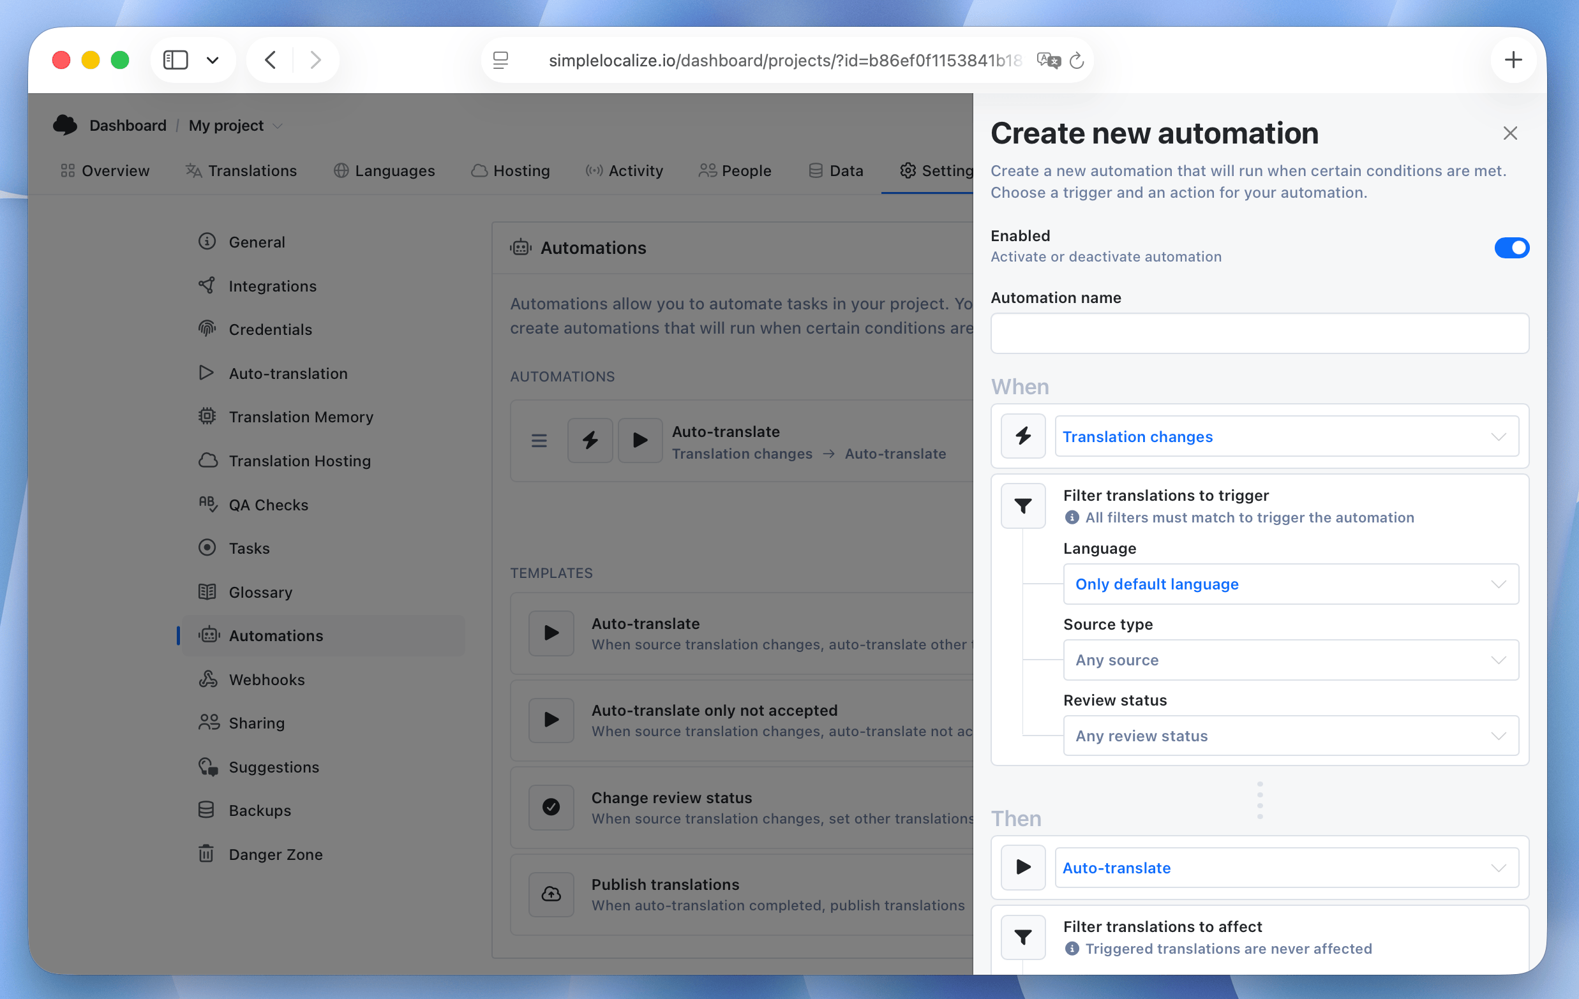Click the play icon under Then
Viewport: 1579px width, 999px height.
(1022, 866)
